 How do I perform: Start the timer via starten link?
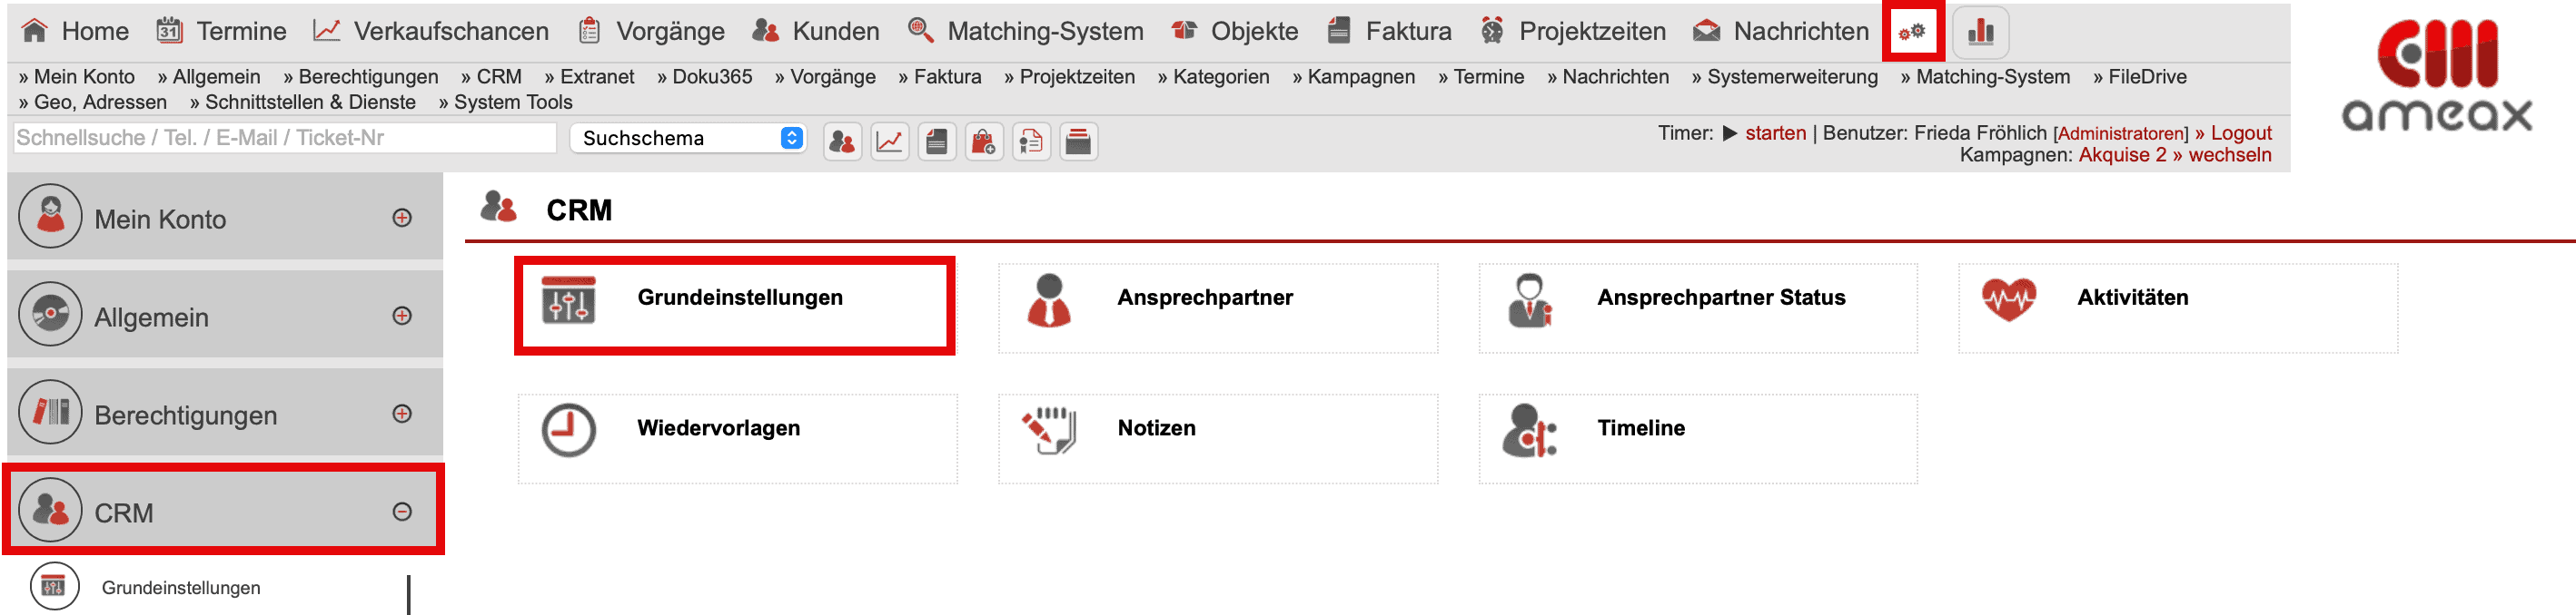1775,132
